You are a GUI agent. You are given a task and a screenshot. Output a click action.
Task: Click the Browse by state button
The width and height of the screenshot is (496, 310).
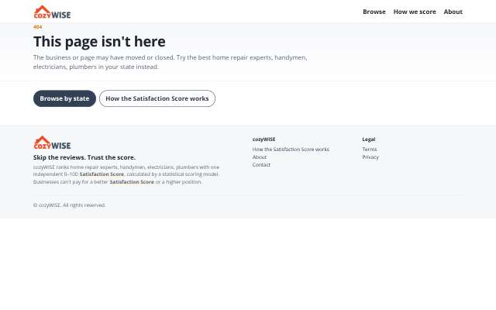(64, 98)
